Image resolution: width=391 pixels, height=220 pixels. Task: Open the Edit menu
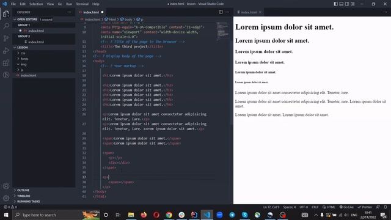(x=23, y=4)
